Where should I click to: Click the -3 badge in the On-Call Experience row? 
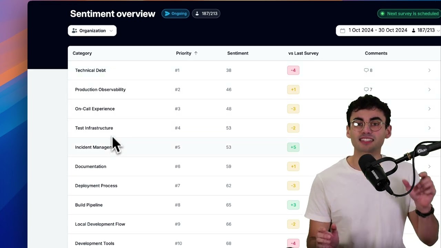click(293, 109)
